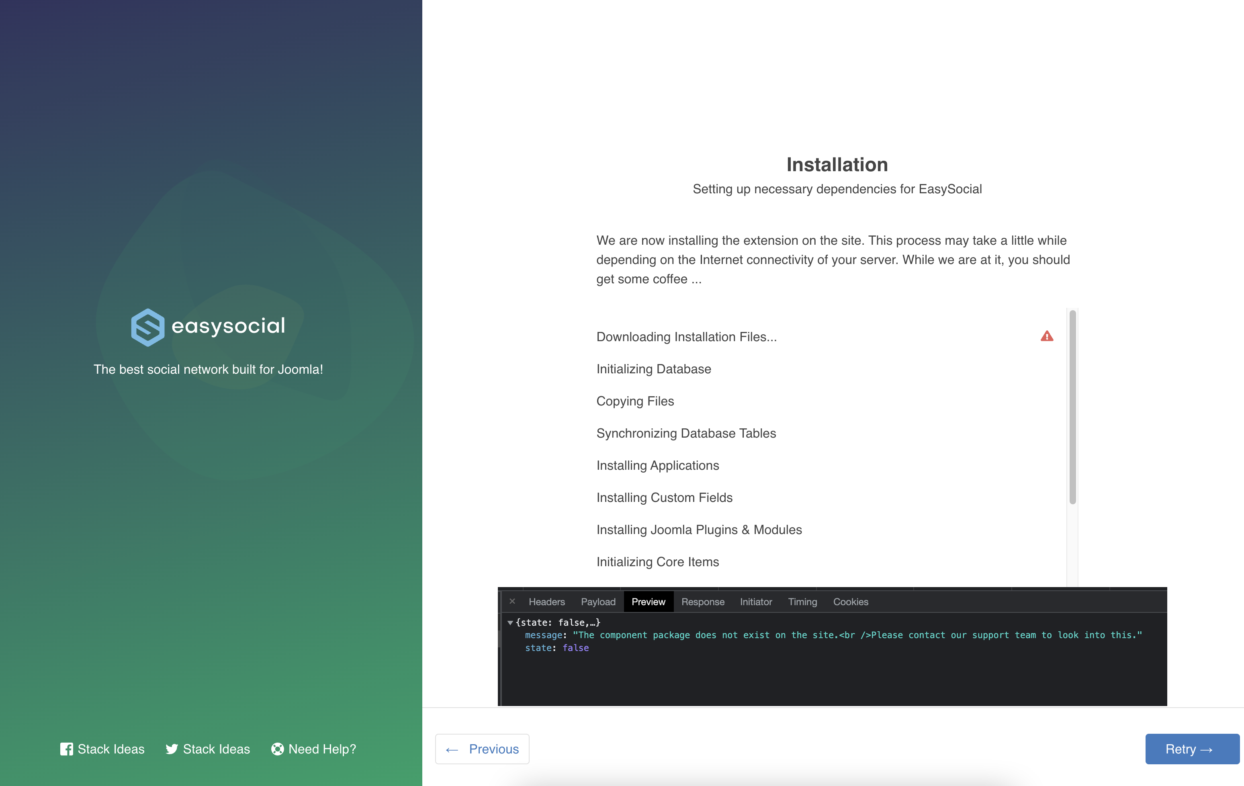Click the Copying Files step
1244x786 pixels.
tap(635, 401)
